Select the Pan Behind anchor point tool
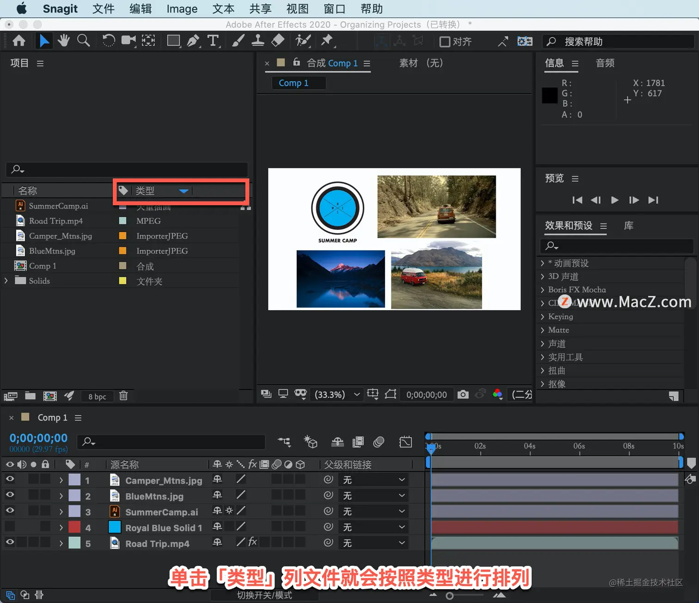699x603 pixels. click(x=148, y=41)
